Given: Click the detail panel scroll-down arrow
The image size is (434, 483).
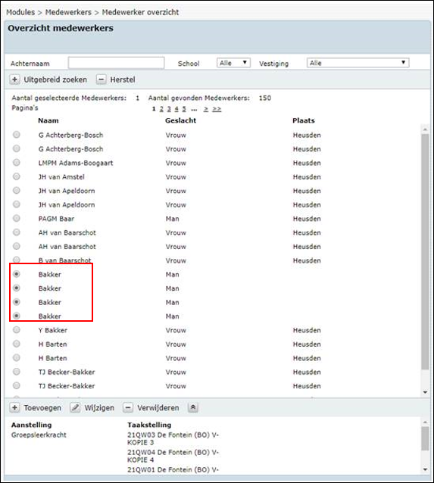Looking at the screenshot, I should pos(426,469).
